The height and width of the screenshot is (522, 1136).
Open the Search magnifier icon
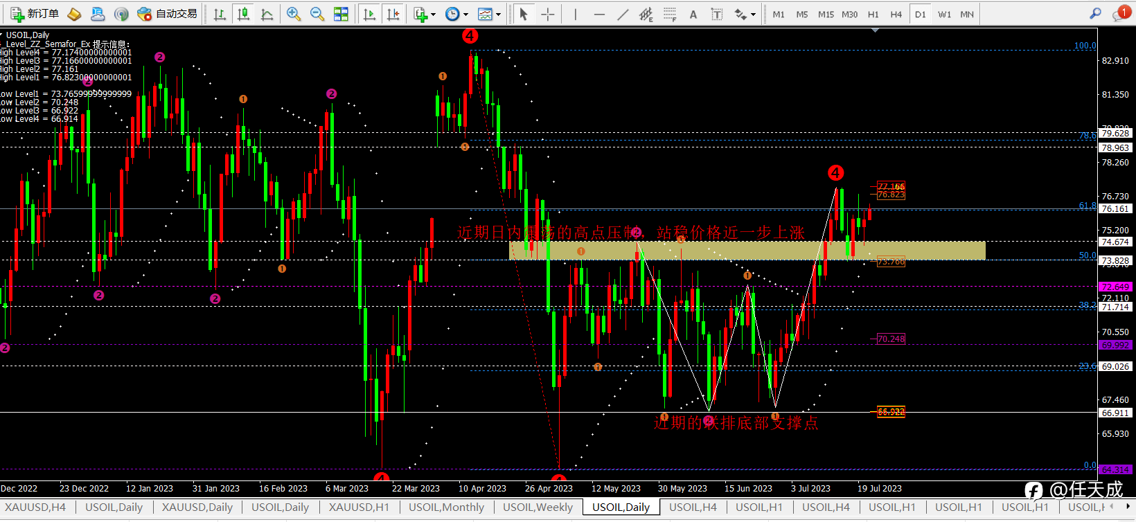[x=1095, y=13]
